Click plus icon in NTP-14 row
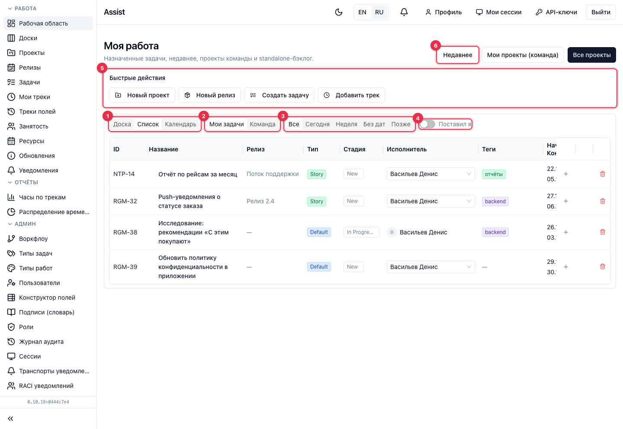 (566, 174)
